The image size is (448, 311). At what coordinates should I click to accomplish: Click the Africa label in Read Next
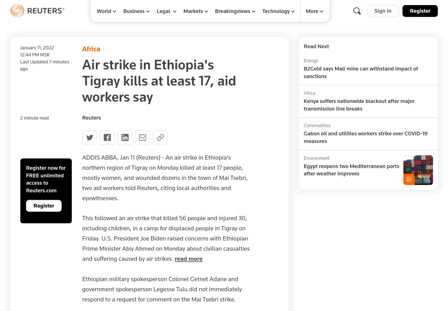tap(309, 93)
